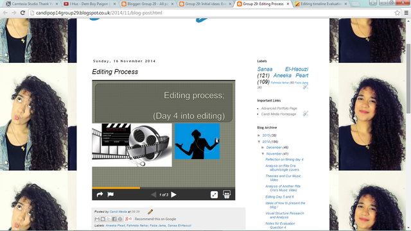The width and height of the screenshot is (411, 231).
Task: Email this post via the envelope icon
Action: coord(97,219)
